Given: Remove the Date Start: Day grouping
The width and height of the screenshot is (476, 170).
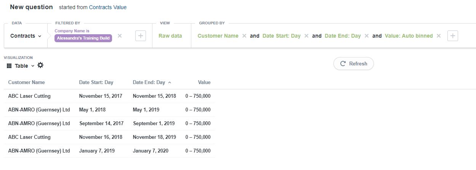Looking at the screenshot, I should point(306,36).
